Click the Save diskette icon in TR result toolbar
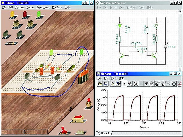This screenshot has height=137, width=183. click(x=106, y=84)
